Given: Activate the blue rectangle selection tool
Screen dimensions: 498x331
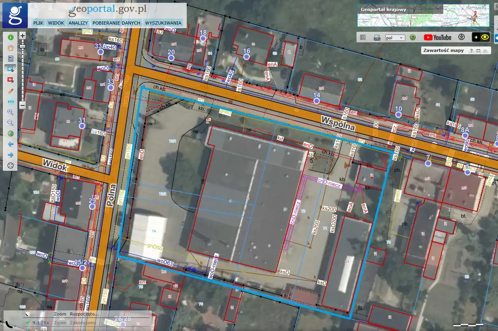Looking at the screenshot, I should 11,69.
